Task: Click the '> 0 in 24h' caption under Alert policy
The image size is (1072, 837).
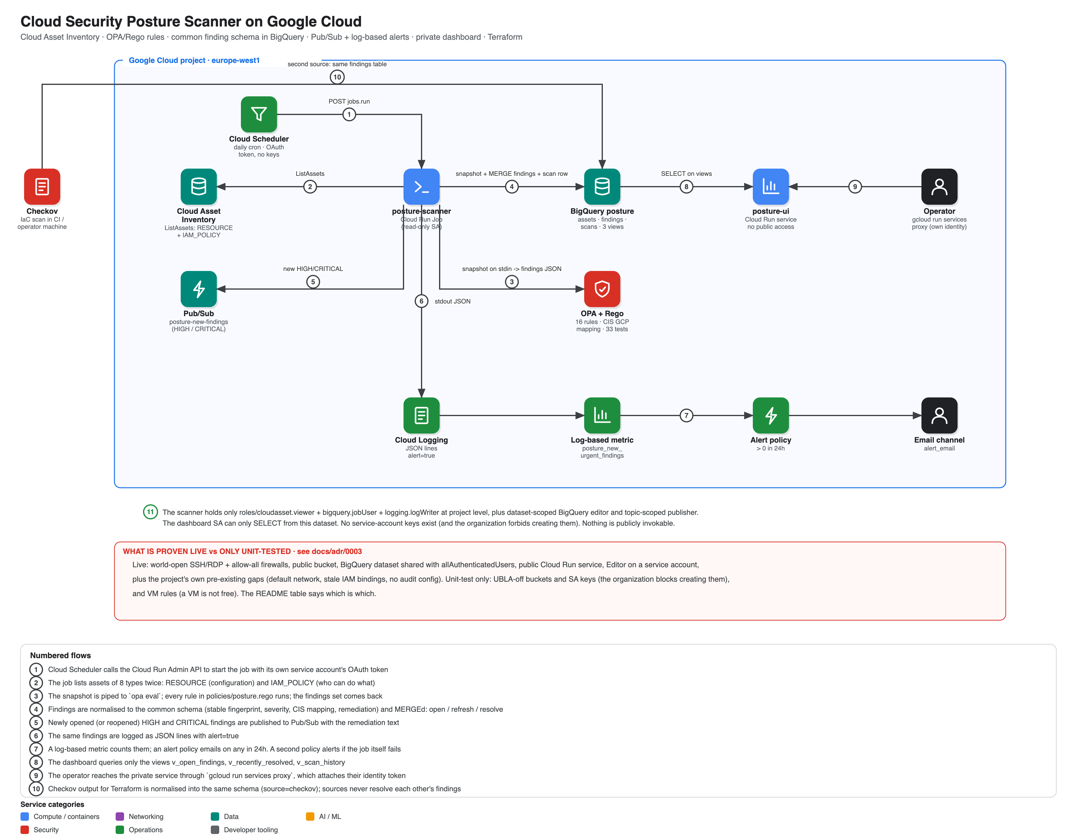Action: (x=771, y=448)
